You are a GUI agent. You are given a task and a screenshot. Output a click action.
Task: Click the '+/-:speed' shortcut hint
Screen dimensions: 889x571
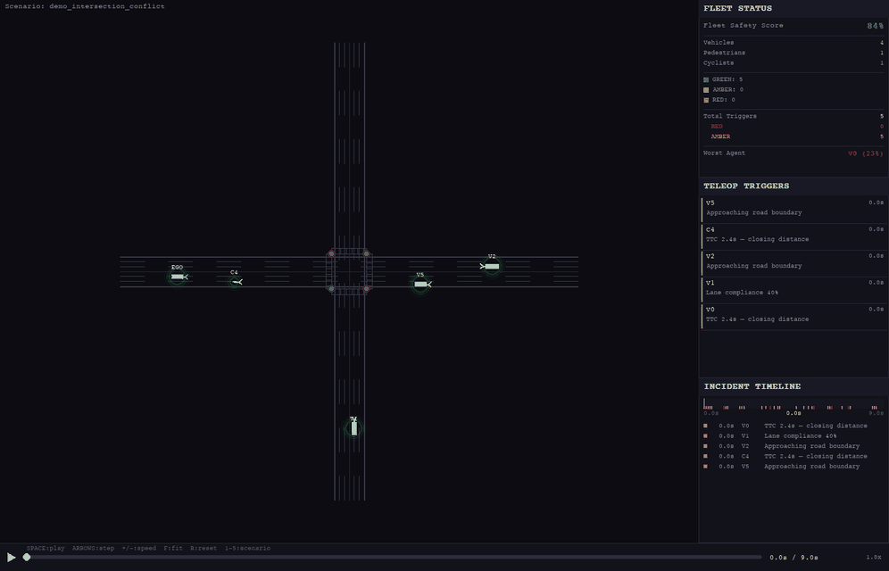(x=139, y=549)
